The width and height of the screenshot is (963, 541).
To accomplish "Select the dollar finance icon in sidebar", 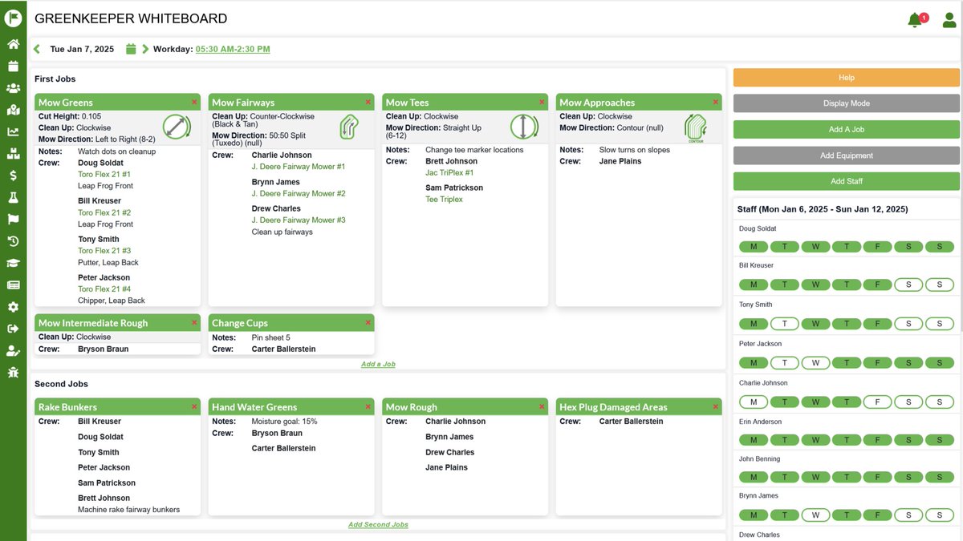I will click(x=12, y=175).
